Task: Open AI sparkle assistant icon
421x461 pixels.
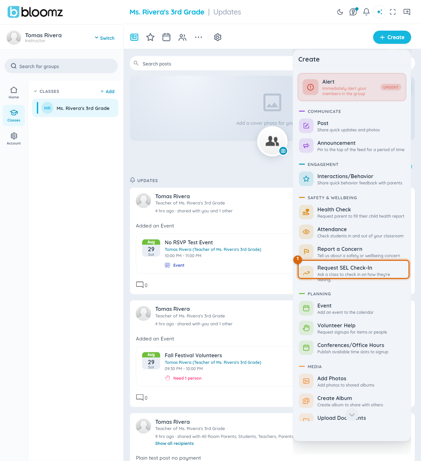Action: point(380,12)
